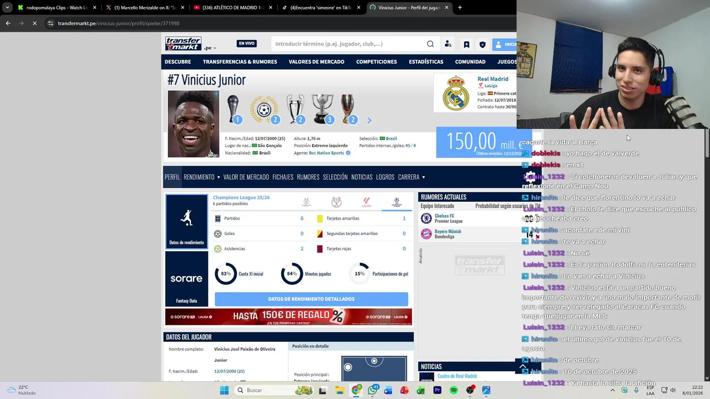710x399 pixels.
Task: Switch to the Selección tab
Action: pos(335,177)
